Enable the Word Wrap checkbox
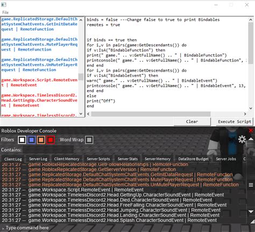 [89, 140]
